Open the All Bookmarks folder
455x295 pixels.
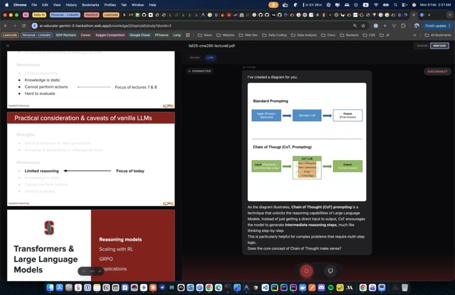438,35
